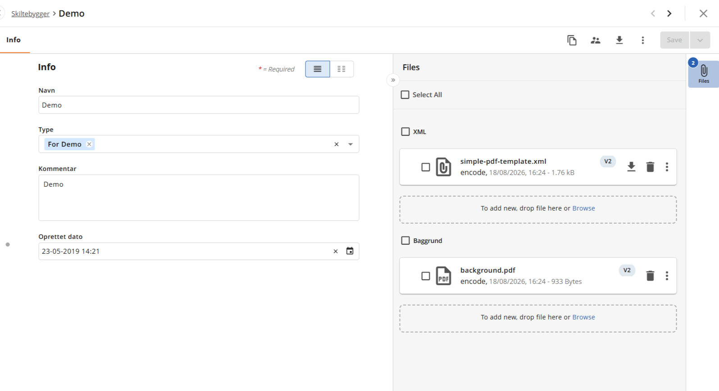Open the Files paperclip side tab

pos(704,74)
